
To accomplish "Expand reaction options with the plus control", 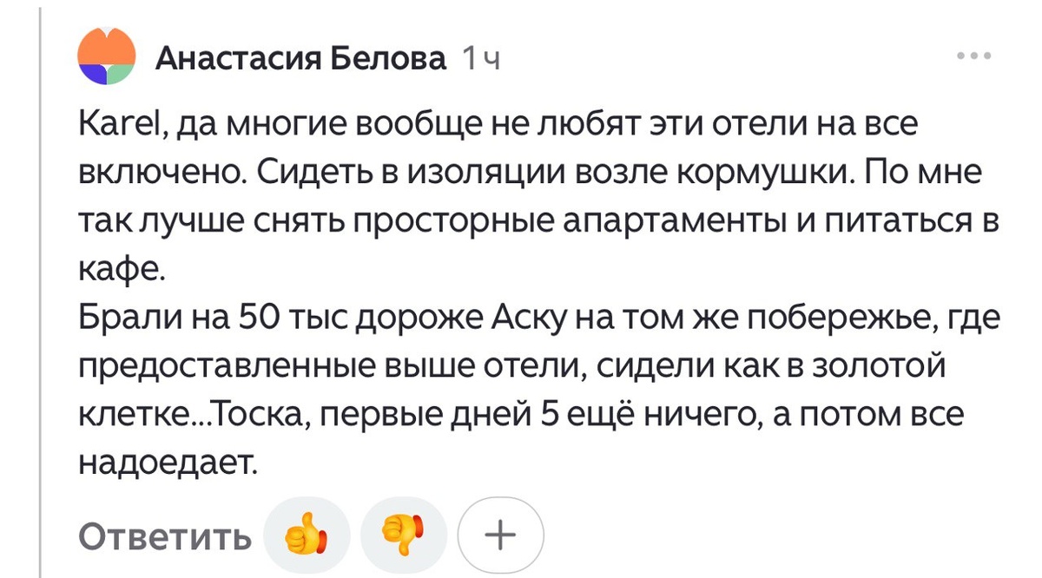I will tap(502, 533).
